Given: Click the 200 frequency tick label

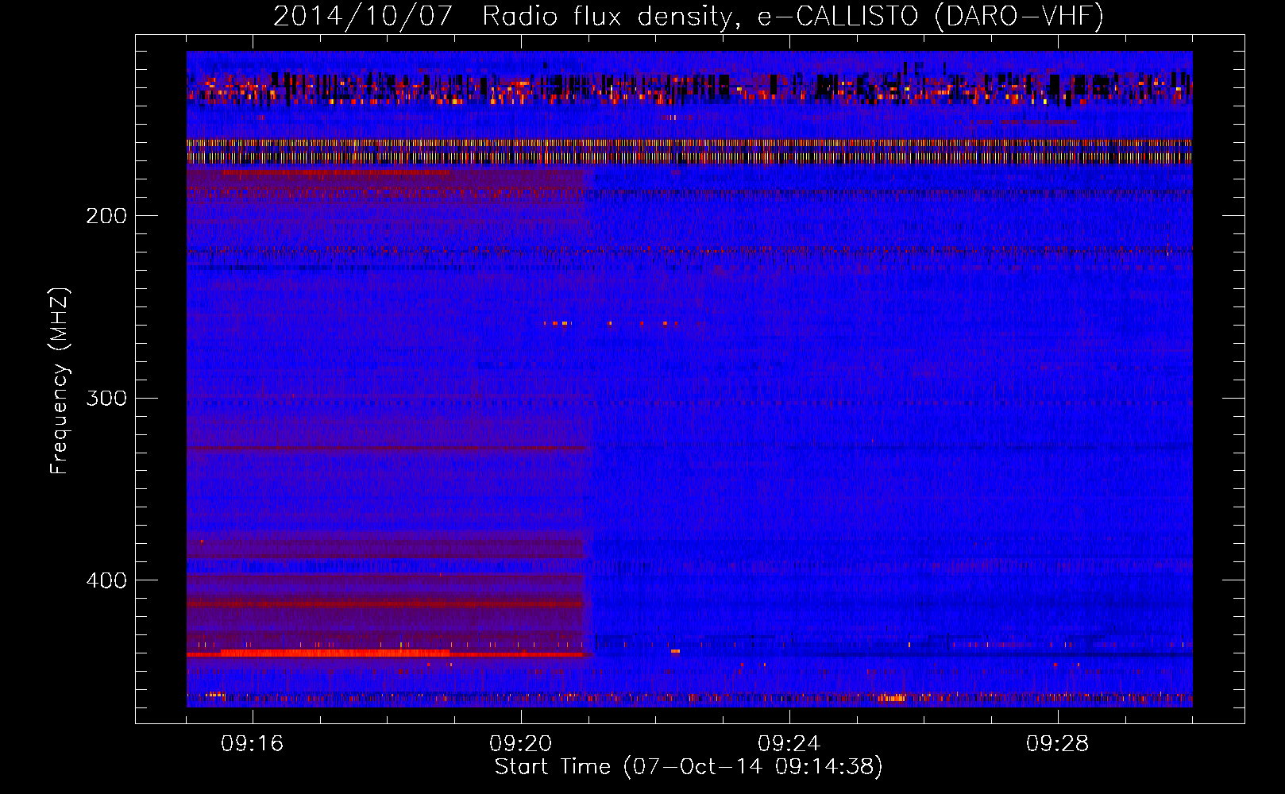Looking at the screenshot, I should click(106, 216).
